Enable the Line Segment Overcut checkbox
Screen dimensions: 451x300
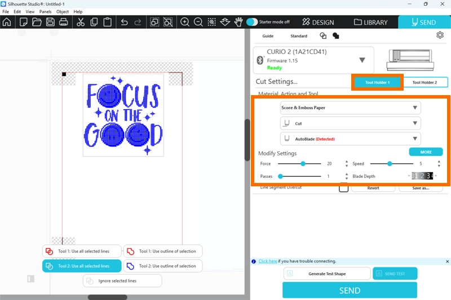point(343,189)
